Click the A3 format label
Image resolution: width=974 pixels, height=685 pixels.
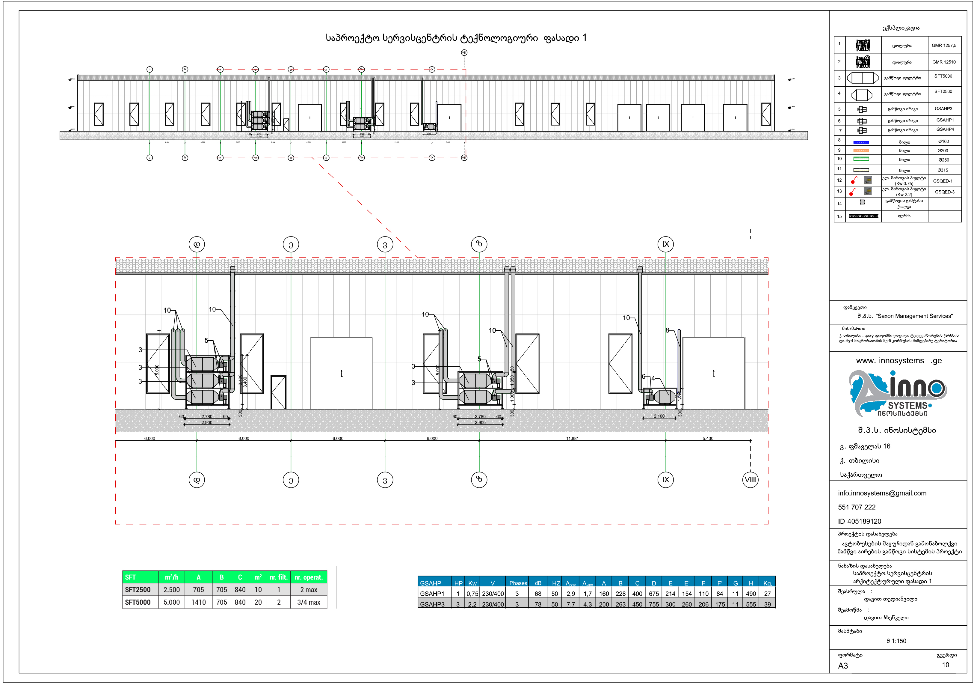click(842, 666)
